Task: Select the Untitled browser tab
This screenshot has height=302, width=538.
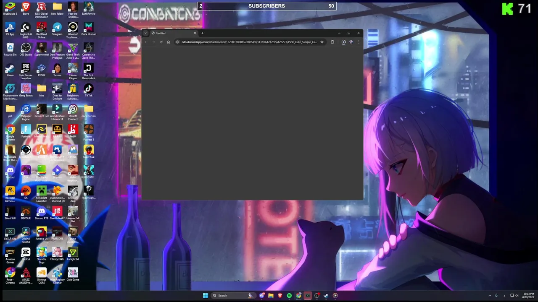Action: click(x=174, y=33)
